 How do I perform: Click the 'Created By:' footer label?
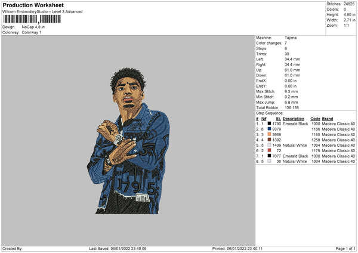(13, 249)
